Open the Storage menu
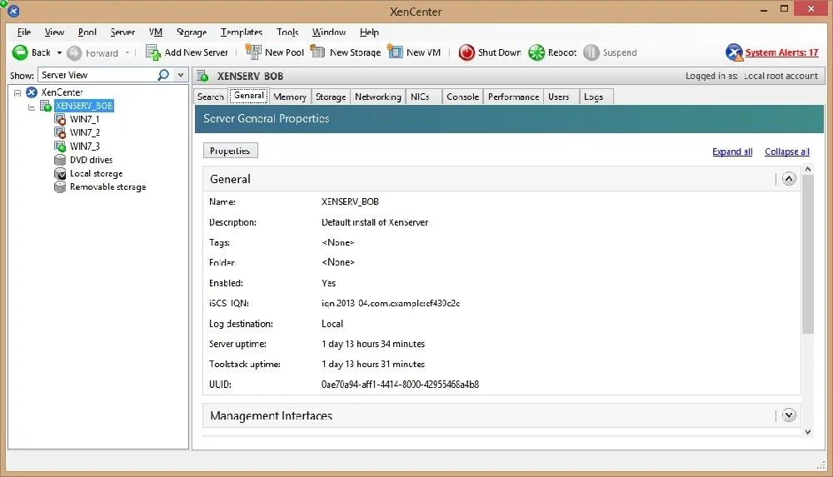 (x=192, y=32)
